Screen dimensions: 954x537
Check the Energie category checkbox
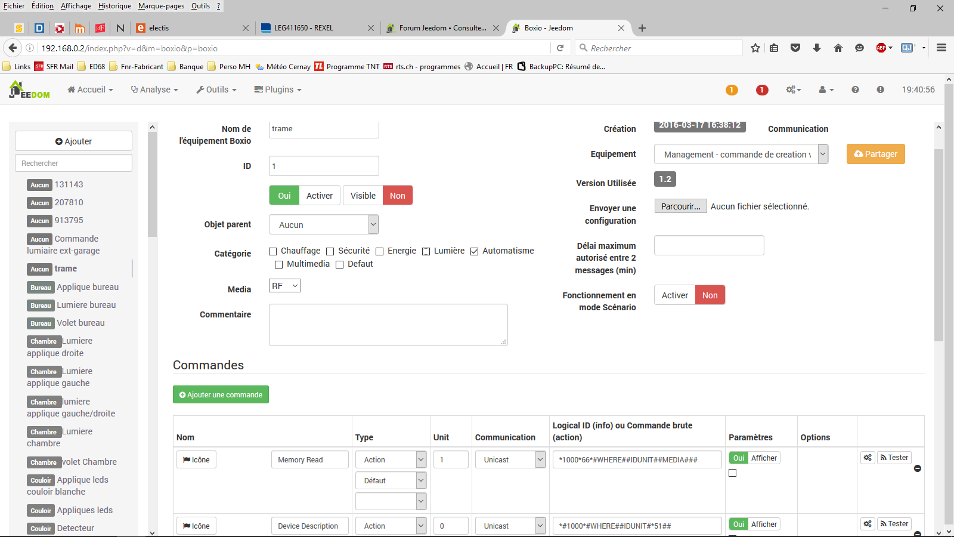[x=379, y=251]
